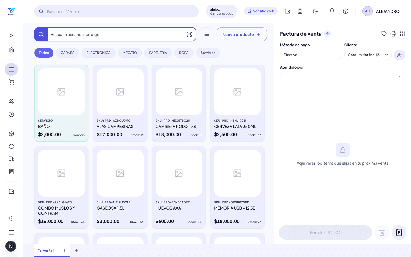The width and height of the screenshot is (411, 257).
Task: Expand the sidebar with double chevron icon
Action: pos(11,35)
